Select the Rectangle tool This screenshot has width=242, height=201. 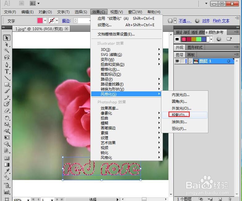click(6, 84)
